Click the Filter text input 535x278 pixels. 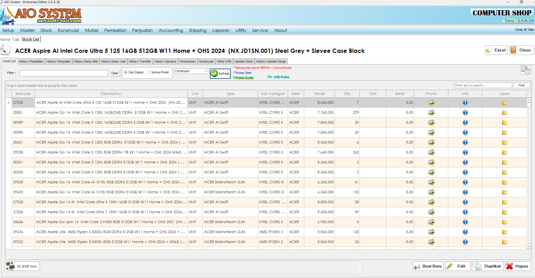click(x=64, y=73)
